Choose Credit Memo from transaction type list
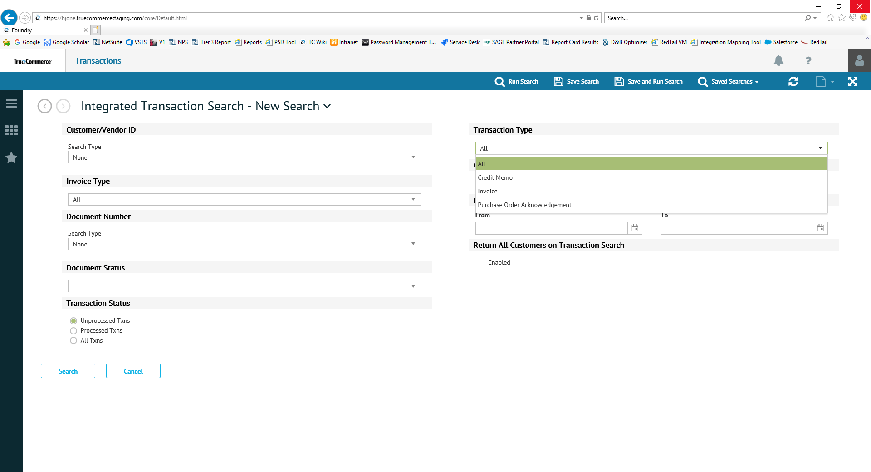The image size is (871, 472). pos(495,178)
